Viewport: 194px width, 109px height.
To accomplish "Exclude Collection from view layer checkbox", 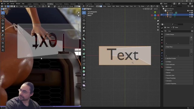I will click(188, 11).
